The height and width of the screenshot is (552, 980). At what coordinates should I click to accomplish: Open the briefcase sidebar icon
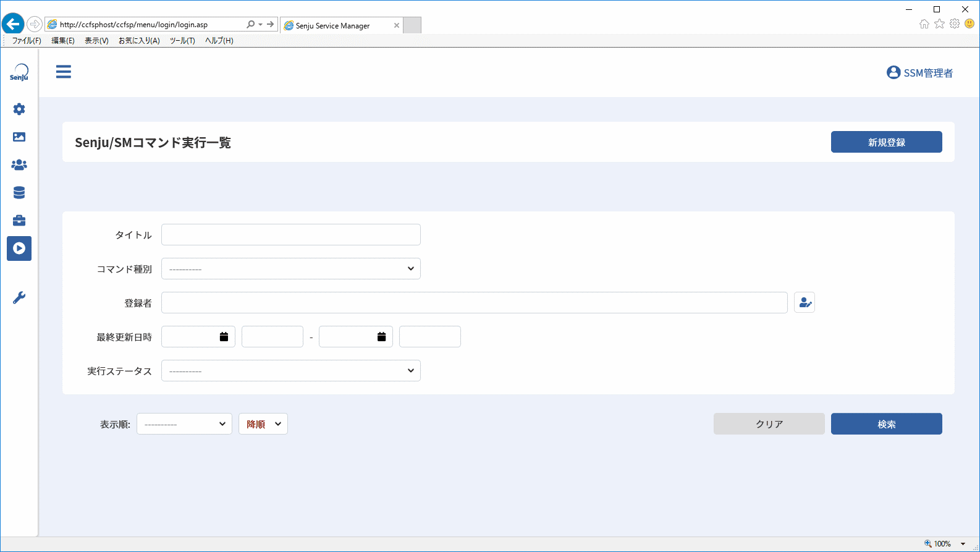19,221
